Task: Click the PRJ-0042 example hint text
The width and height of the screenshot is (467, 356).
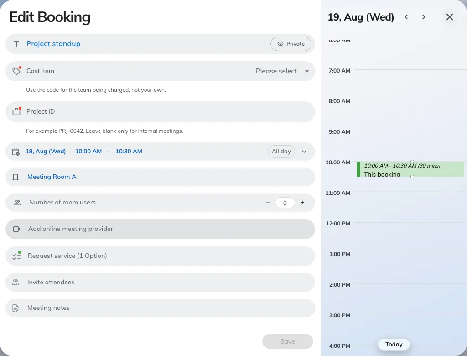Action: click(104, 131)
